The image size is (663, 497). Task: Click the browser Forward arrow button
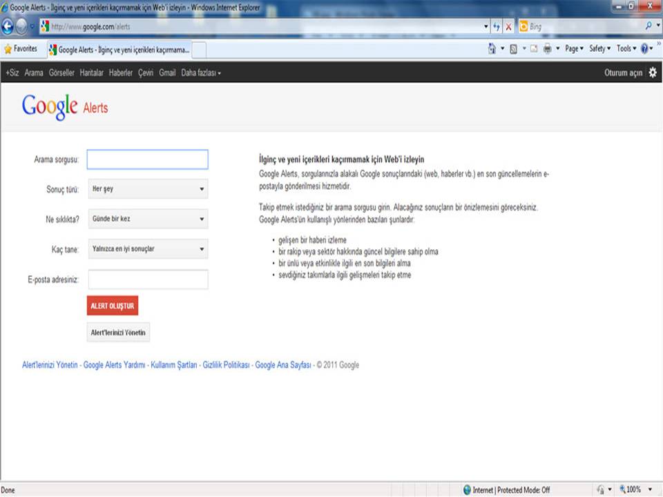coord(21,27)
